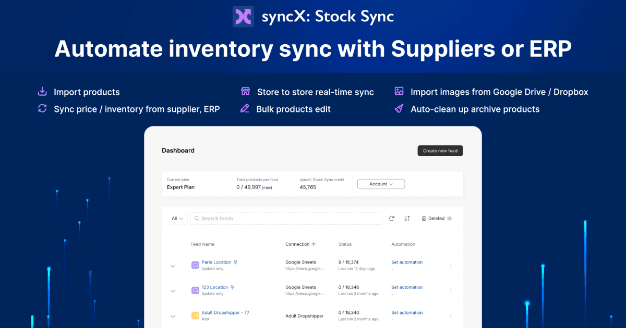Open the 123 Location feed link

point(215,287)
